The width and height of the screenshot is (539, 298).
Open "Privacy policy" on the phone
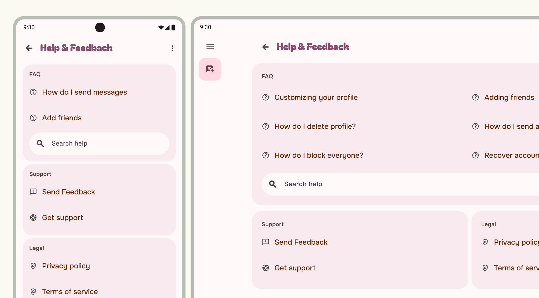[x=66, y=266]
